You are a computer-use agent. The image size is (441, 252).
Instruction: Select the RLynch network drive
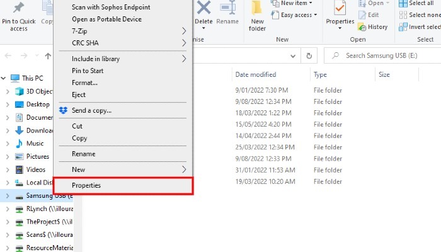[44, 209]
